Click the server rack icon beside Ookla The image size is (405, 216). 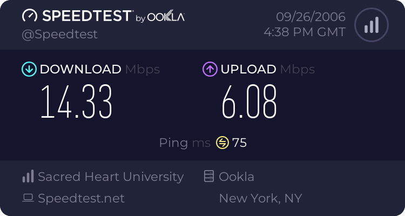[209, 176]
